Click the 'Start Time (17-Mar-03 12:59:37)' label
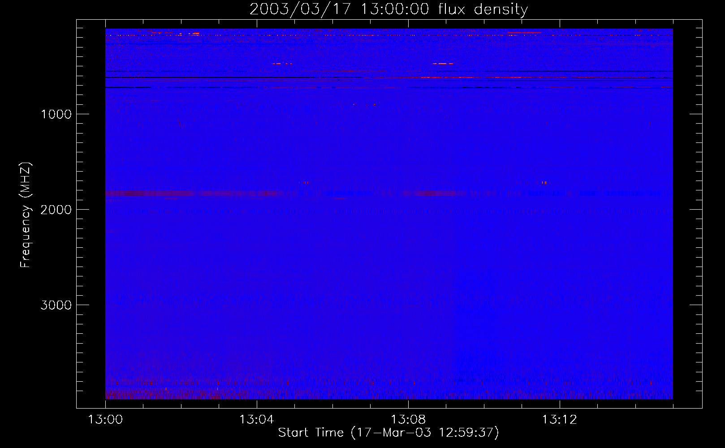Screen dimensions: 725x448 388,433
